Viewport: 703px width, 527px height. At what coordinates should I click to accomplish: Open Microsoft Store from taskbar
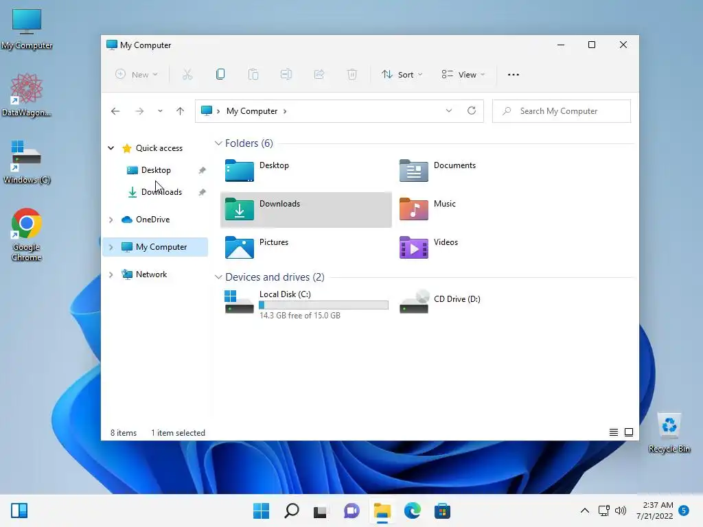[442, 511]
